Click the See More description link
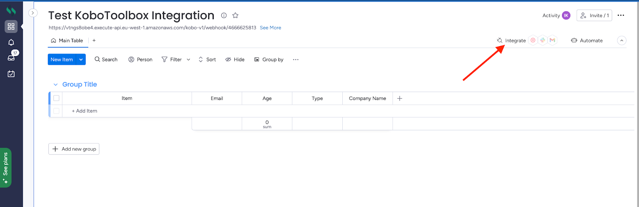 [x=270, y=28]
